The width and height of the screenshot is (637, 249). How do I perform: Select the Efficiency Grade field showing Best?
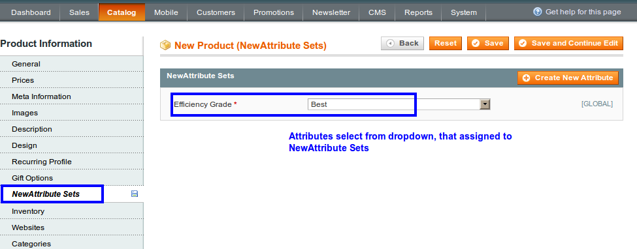[x=399, y=104]
